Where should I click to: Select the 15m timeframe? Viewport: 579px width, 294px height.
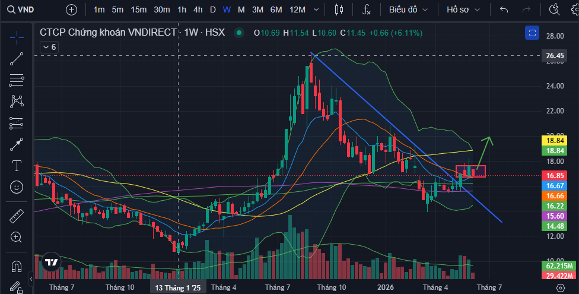coord(139,10)
